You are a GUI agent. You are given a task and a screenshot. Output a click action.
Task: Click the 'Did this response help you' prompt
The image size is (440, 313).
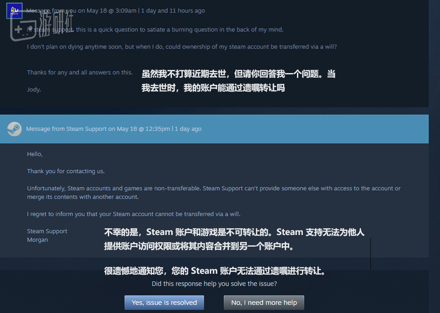[214, 284]
